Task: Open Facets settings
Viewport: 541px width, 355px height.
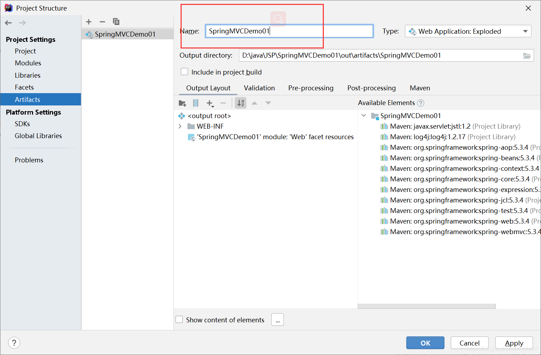Action: pos(24,87)
